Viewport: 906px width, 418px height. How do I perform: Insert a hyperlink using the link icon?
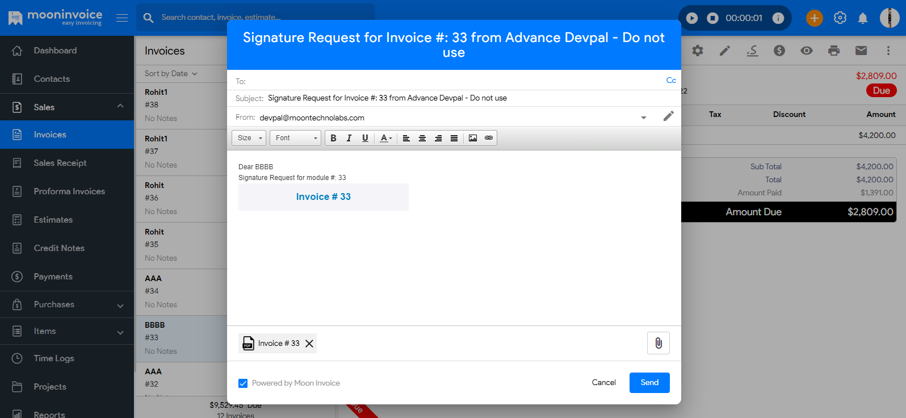489,138
